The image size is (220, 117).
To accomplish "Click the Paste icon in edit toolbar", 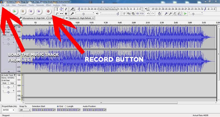I will (x=133, y=13).
